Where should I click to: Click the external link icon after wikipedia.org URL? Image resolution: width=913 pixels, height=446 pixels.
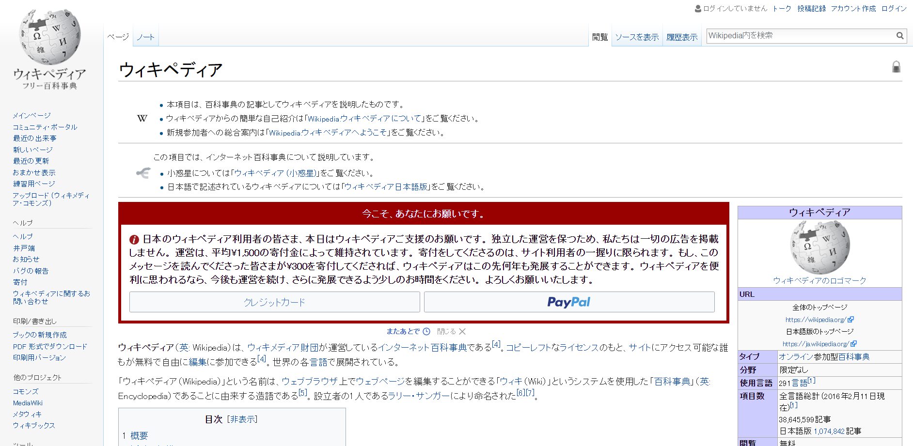[851, 320]
